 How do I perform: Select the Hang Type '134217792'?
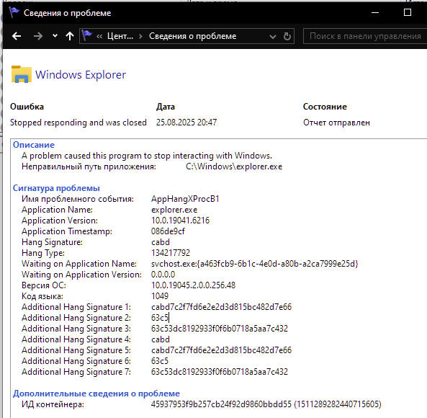click(171, 253)
